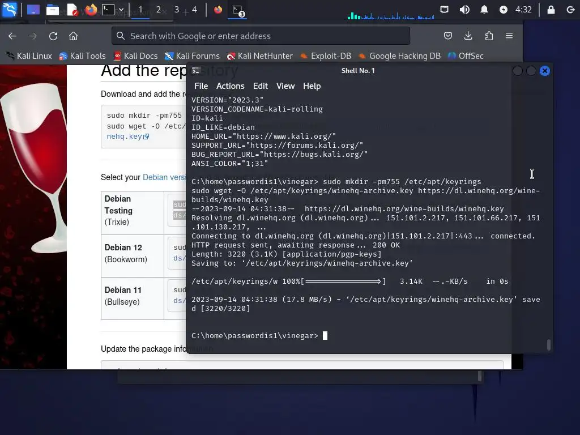
Task: Click the terminal prompt line at bottom
Action: 259,336
